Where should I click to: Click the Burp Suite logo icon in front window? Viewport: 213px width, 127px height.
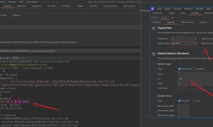pyautogui.click(x=153, y=9)
